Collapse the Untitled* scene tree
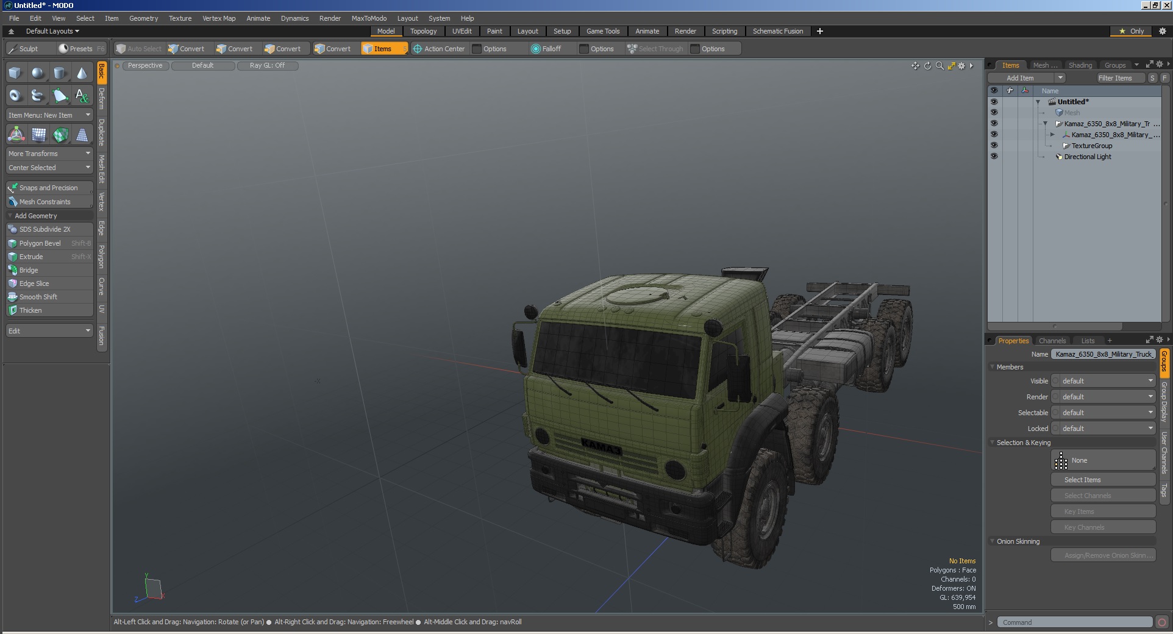This screenshot has width=1173, height=634. (x=1038, y=102)
